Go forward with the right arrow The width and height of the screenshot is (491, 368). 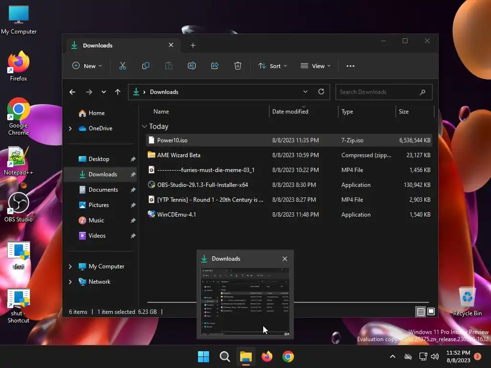pos(89,92)
